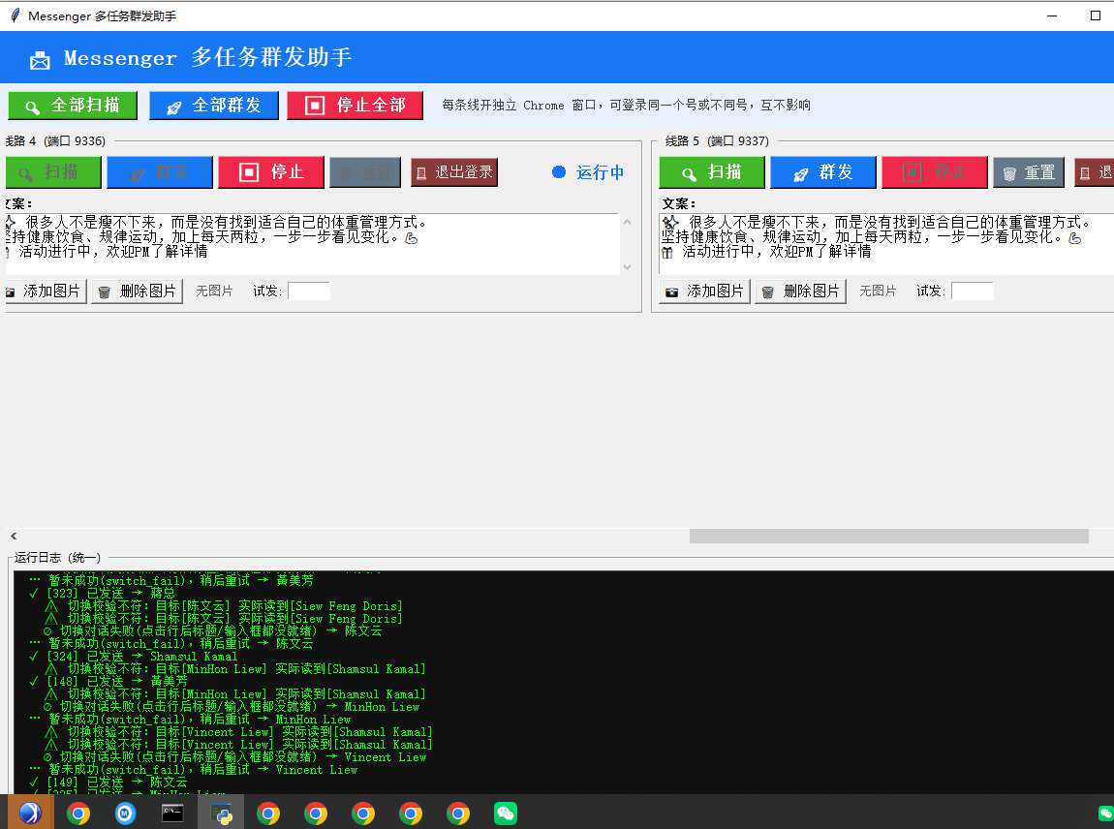Open the Start button on taskbar
Screen dimensions: 1114x829
tap(31, 814)
